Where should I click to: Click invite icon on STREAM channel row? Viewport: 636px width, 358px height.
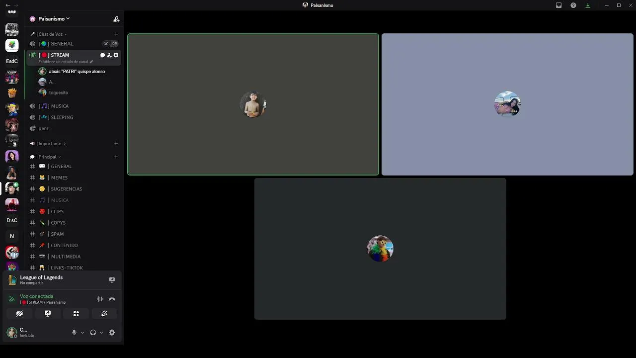(x=109, y=55)
